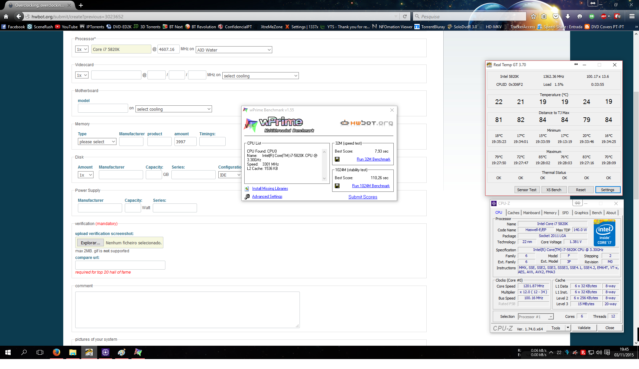Click Submit Scores in wPrime
The width and height of the screenshot is (639, 369).
(363, 197)
